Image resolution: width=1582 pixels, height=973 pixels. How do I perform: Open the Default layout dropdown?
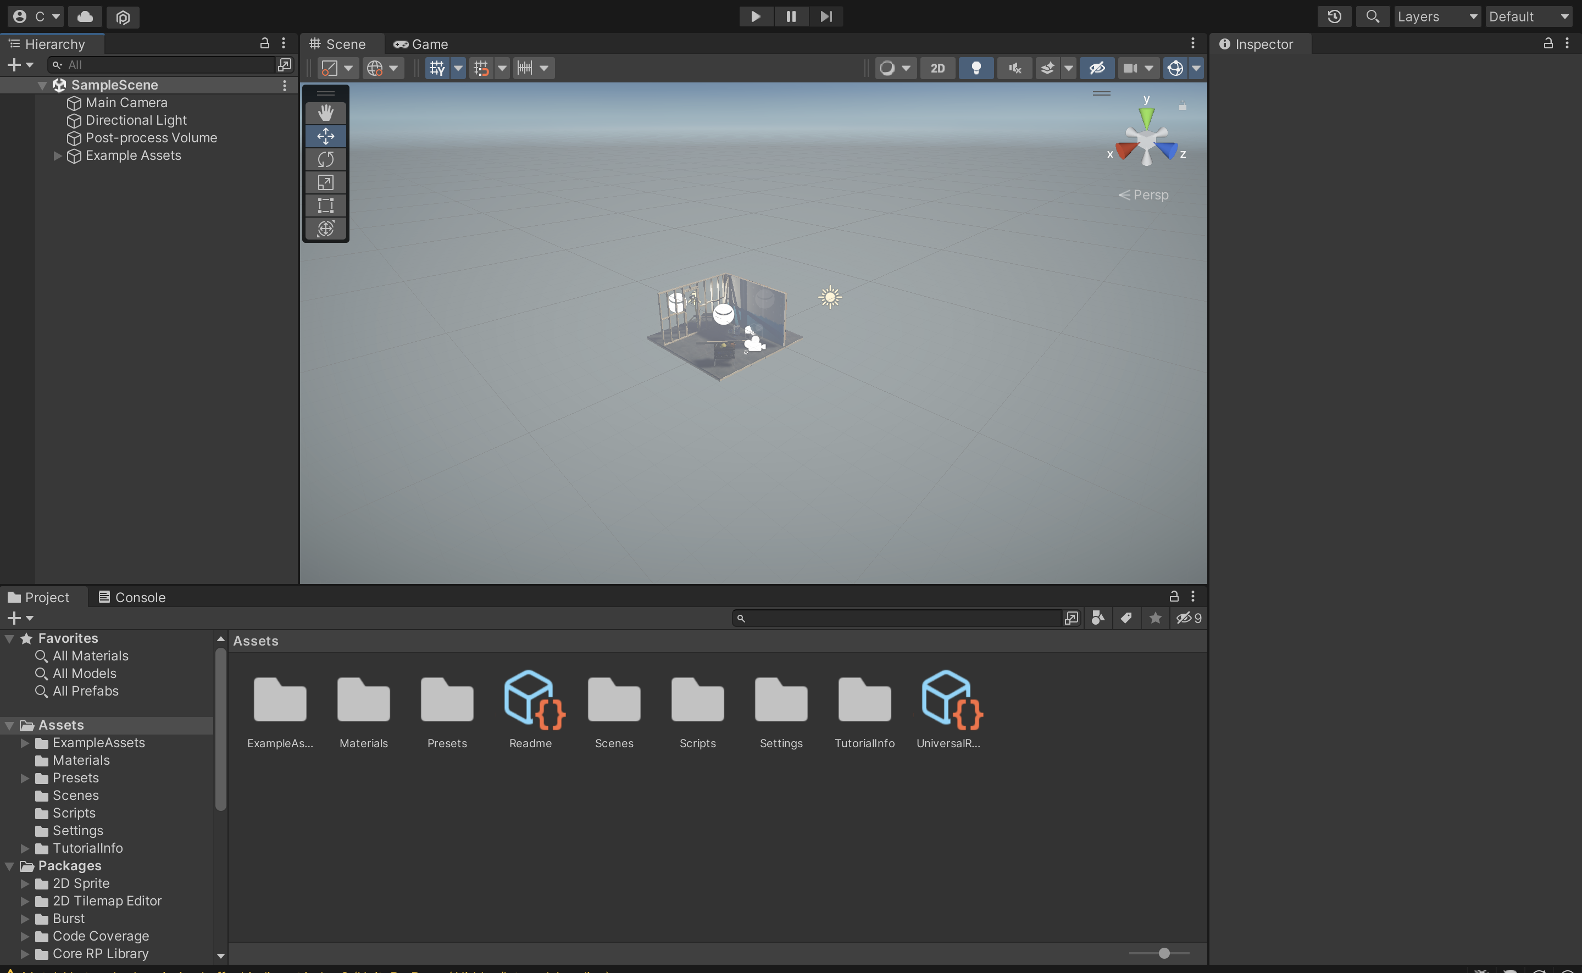click(x=1530, y=16)
